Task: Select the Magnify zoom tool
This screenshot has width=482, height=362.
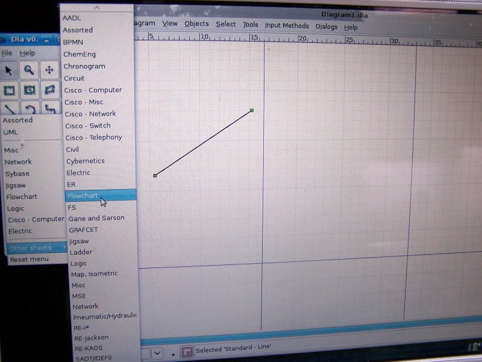Action: tap(29, 70)
